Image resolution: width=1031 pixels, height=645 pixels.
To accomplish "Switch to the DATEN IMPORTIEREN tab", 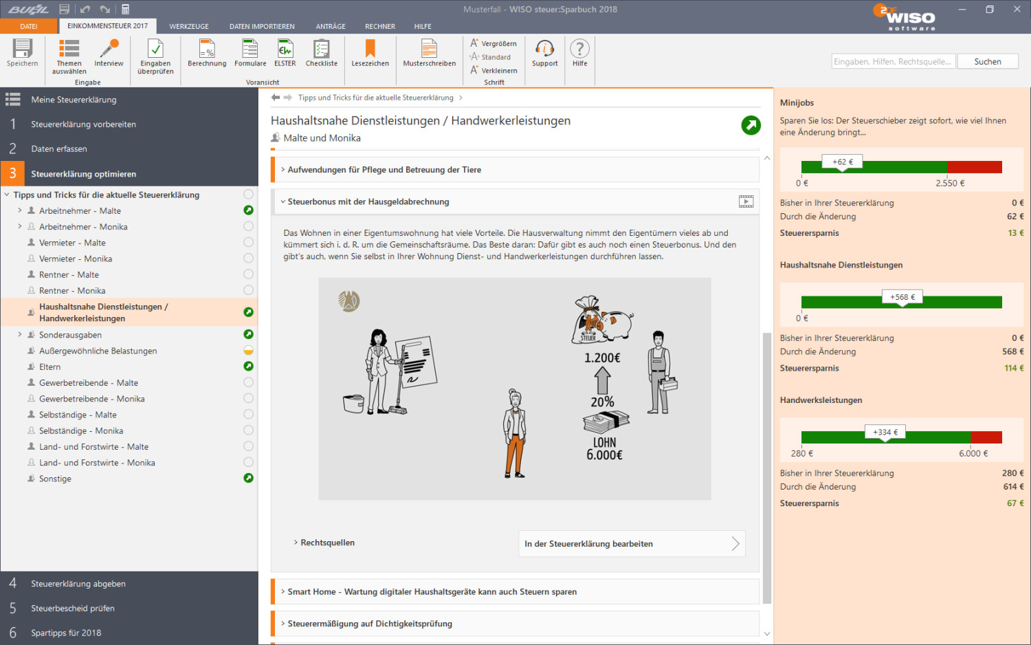I will pyautogui.click(x=262, y=27).
